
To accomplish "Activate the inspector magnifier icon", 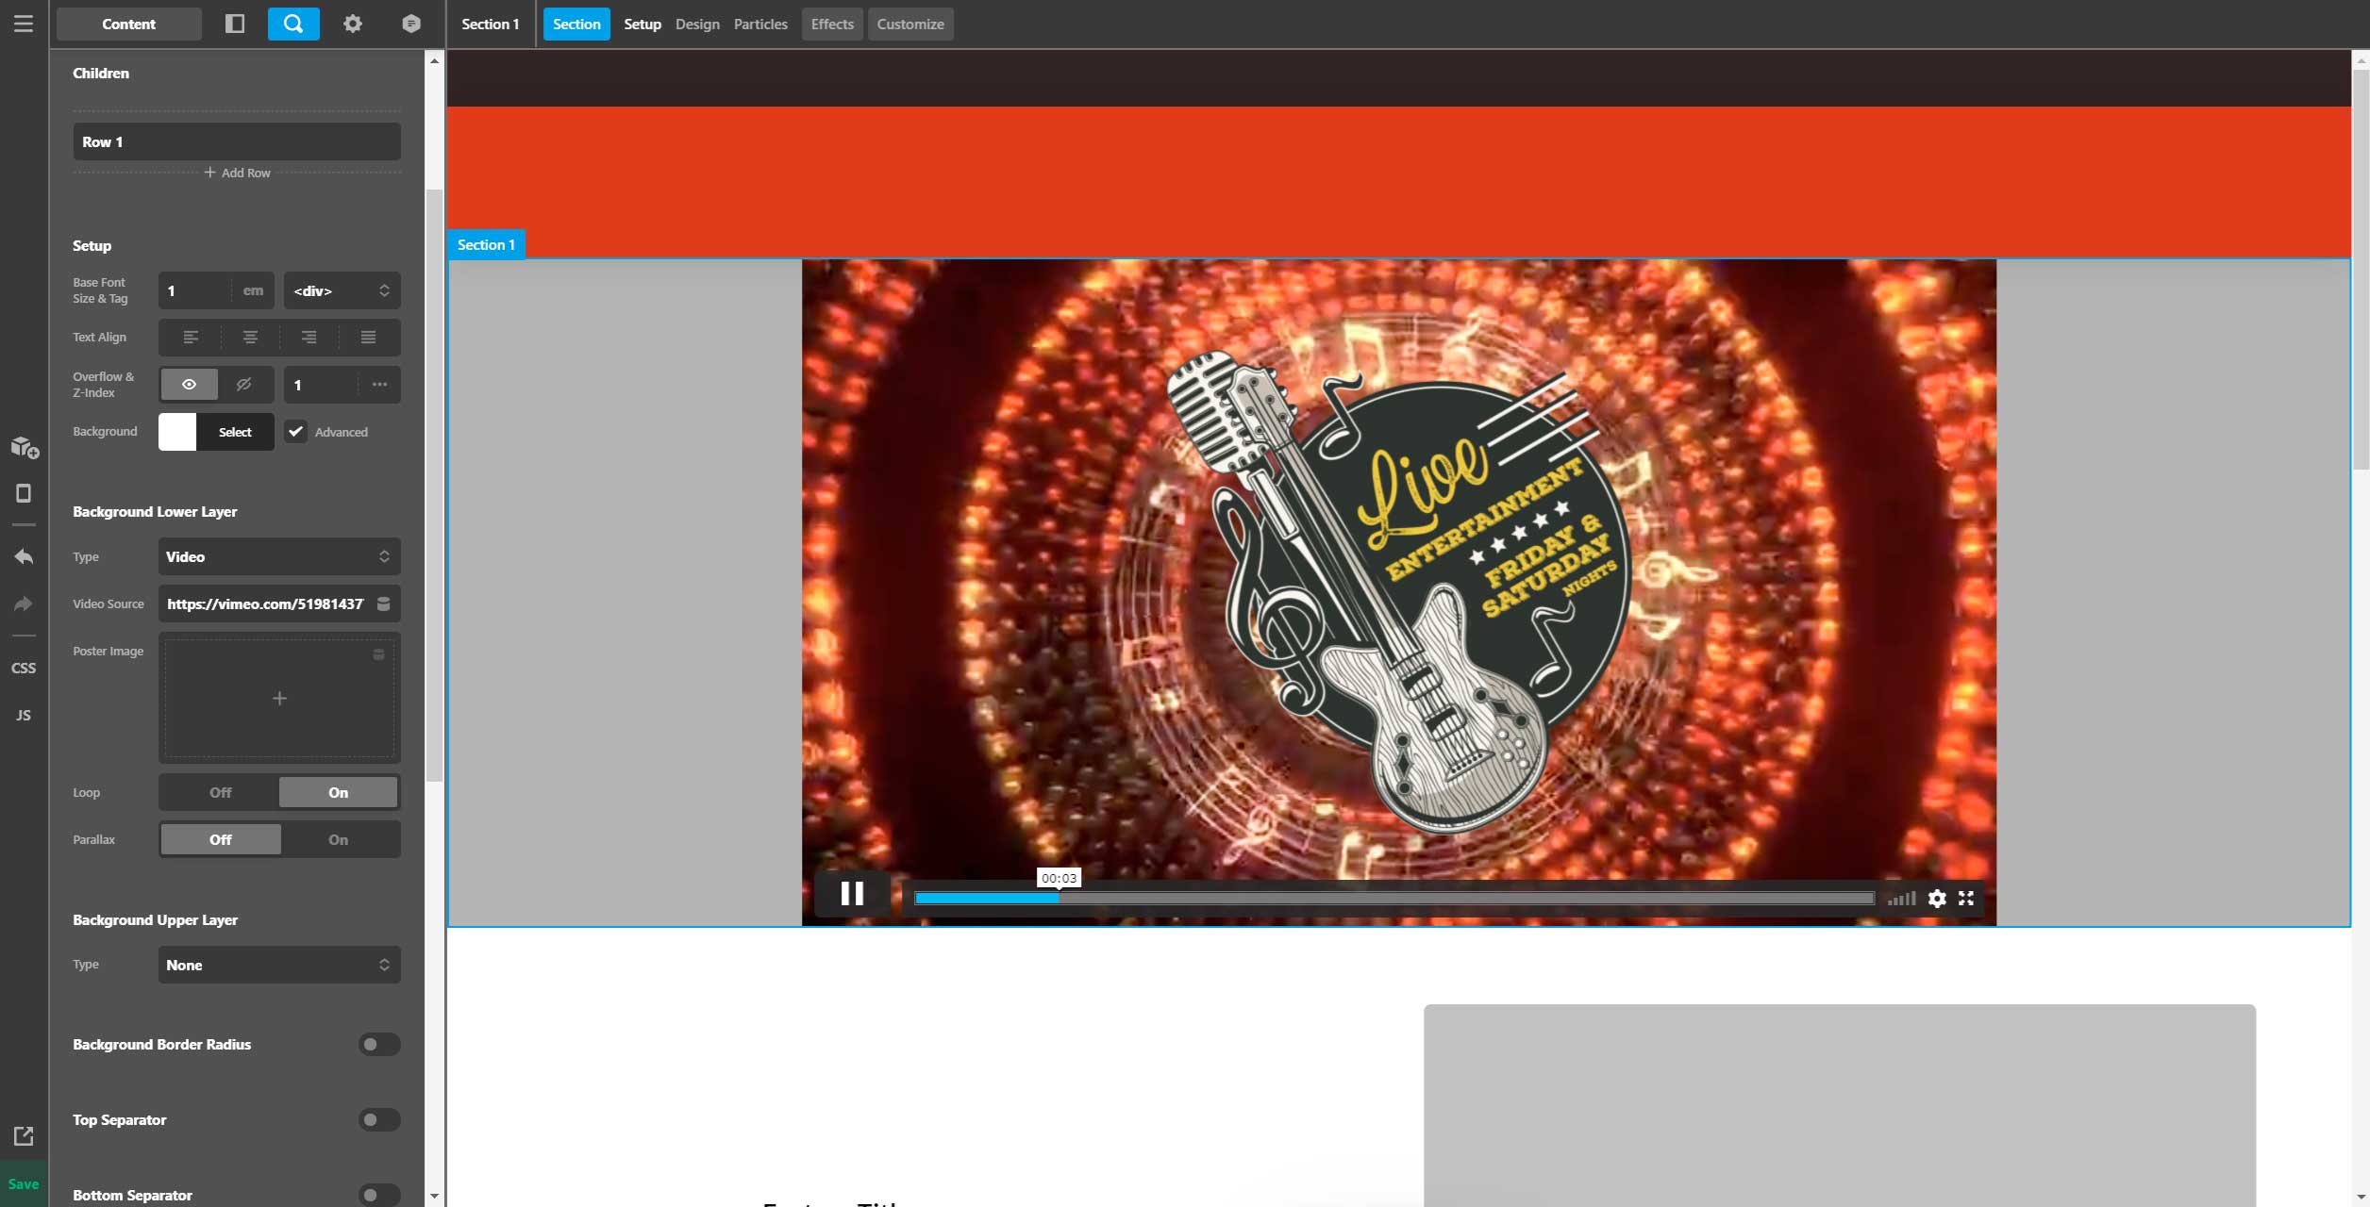I will pos(293,24).
